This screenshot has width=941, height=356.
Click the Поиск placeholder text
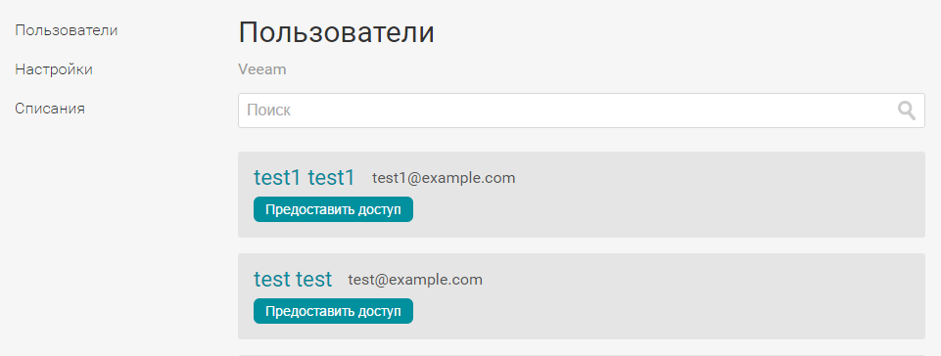268,111
